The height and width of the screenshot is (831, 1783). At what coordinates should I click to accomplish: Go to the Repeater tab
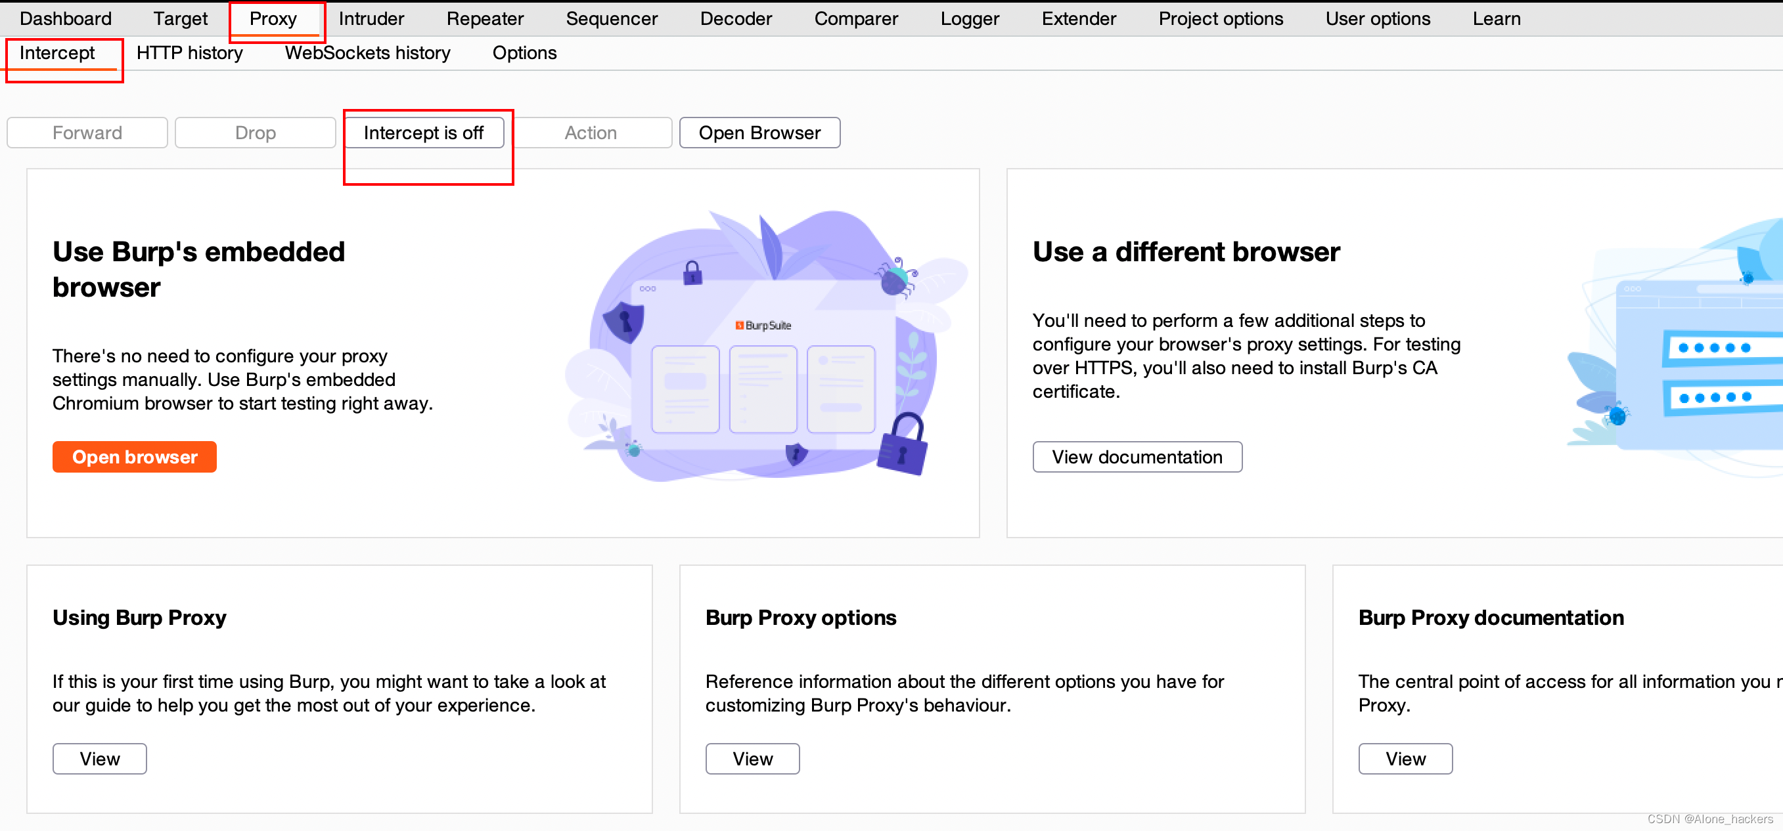coord(485,18)
